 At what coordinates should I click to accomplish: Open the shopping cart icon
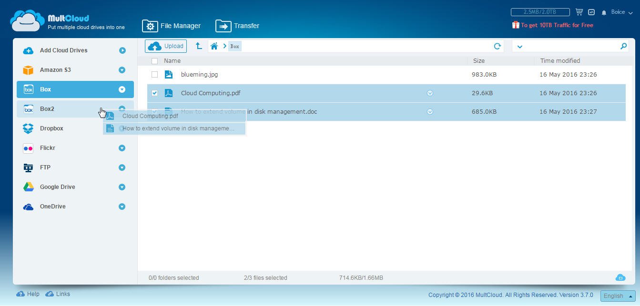(579, 12)
